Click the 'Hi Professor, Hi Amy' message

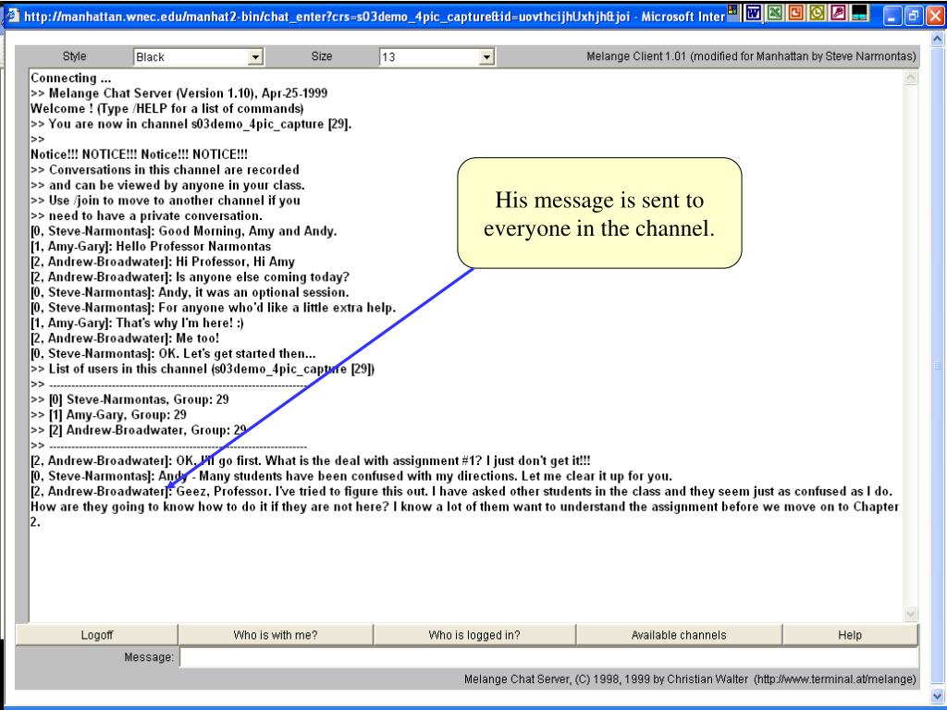coord(236,262)
